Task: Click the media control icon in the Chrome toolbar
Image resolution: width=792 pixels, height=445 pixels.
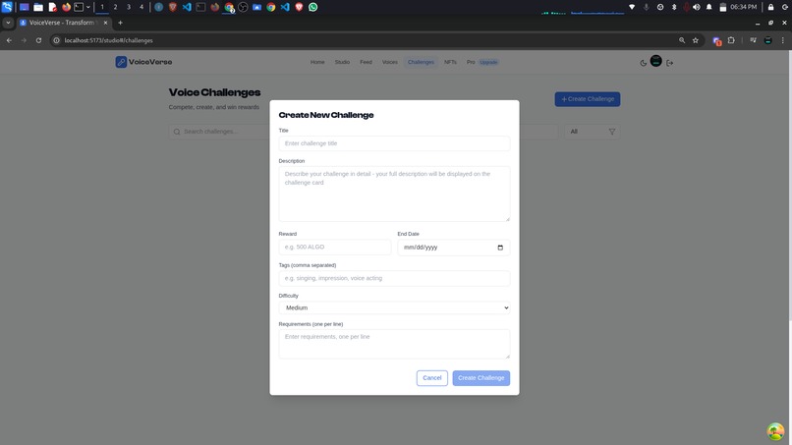Action: click(753, 40)
